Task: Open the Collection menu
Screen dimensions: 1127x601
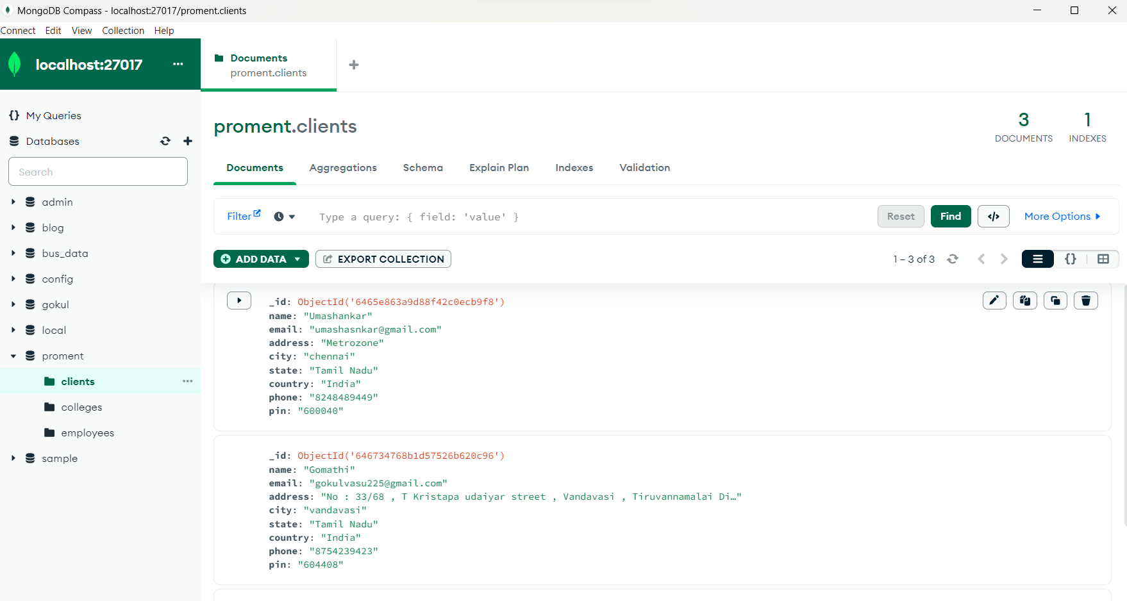Action: [x=123, y=30]
